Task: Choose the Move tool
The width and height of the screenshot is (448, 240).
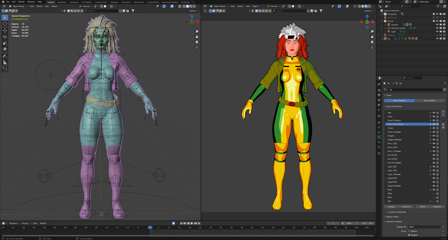Action: [5, 30]
